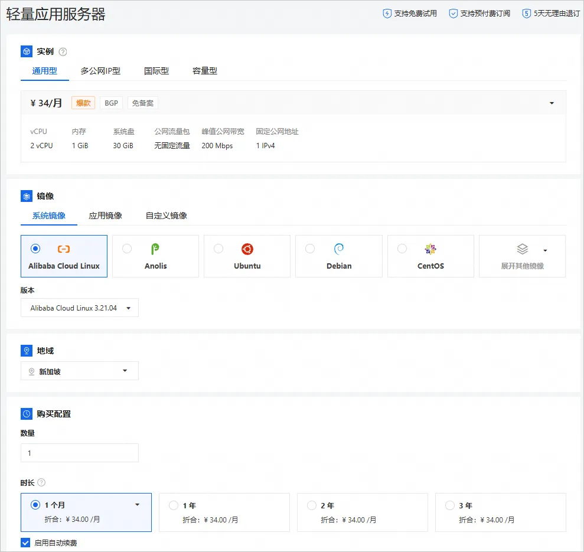
Task: Click the 无固定流量 traffic value
Action: (x=172, y=146)
